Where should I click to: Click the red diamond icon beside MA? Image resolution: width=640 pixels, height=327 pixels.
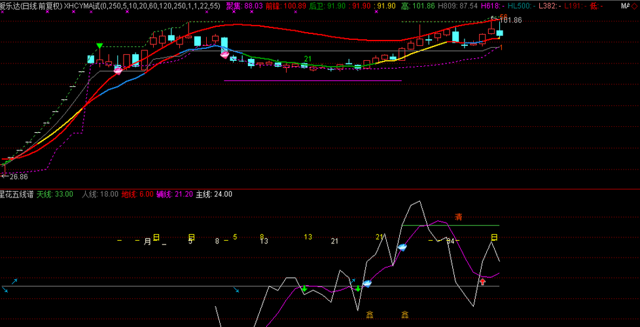(x=634, y=6)
